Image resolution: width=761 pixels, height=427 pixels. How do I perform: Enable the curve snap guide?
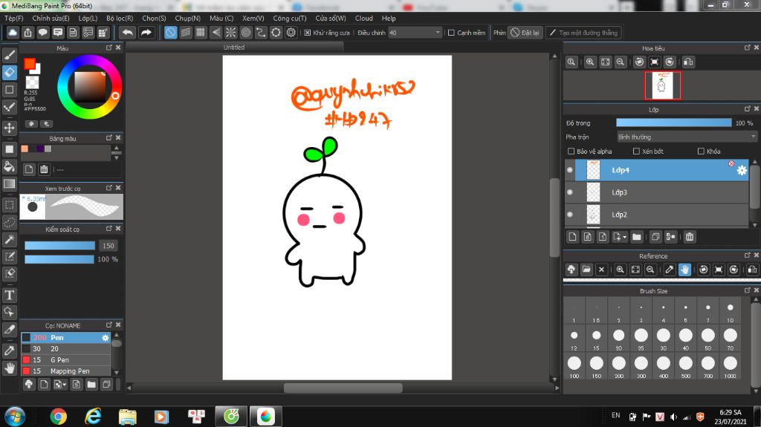pyautogui.click(x=261, y=33)
